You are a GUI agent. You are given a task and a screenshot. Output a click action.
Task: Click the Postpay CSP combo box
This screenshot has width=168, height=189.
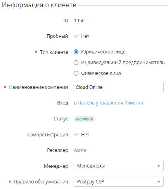(118, 182)
